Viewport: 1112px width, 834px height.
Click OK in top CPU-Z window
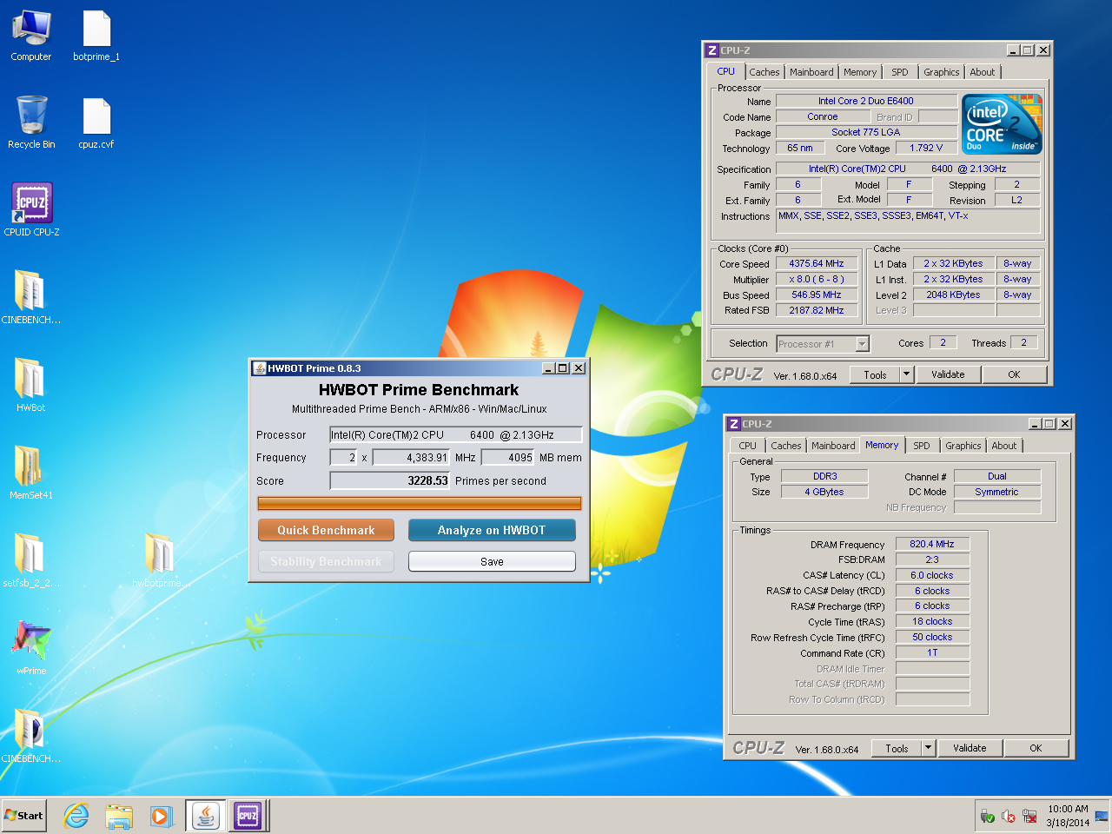tap(1014, 374)
